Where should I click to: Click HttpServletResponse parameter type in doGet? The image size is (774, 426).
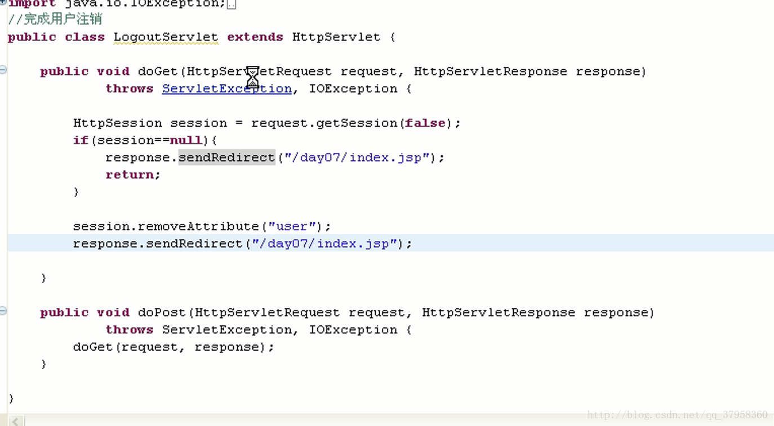(x=490, y=71)
